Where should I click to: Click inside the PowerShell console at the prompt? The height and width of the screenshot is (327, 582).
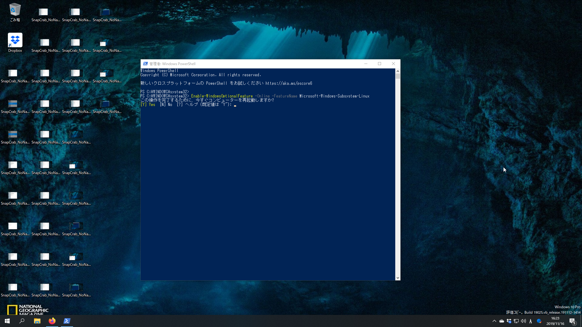[235, 105]
